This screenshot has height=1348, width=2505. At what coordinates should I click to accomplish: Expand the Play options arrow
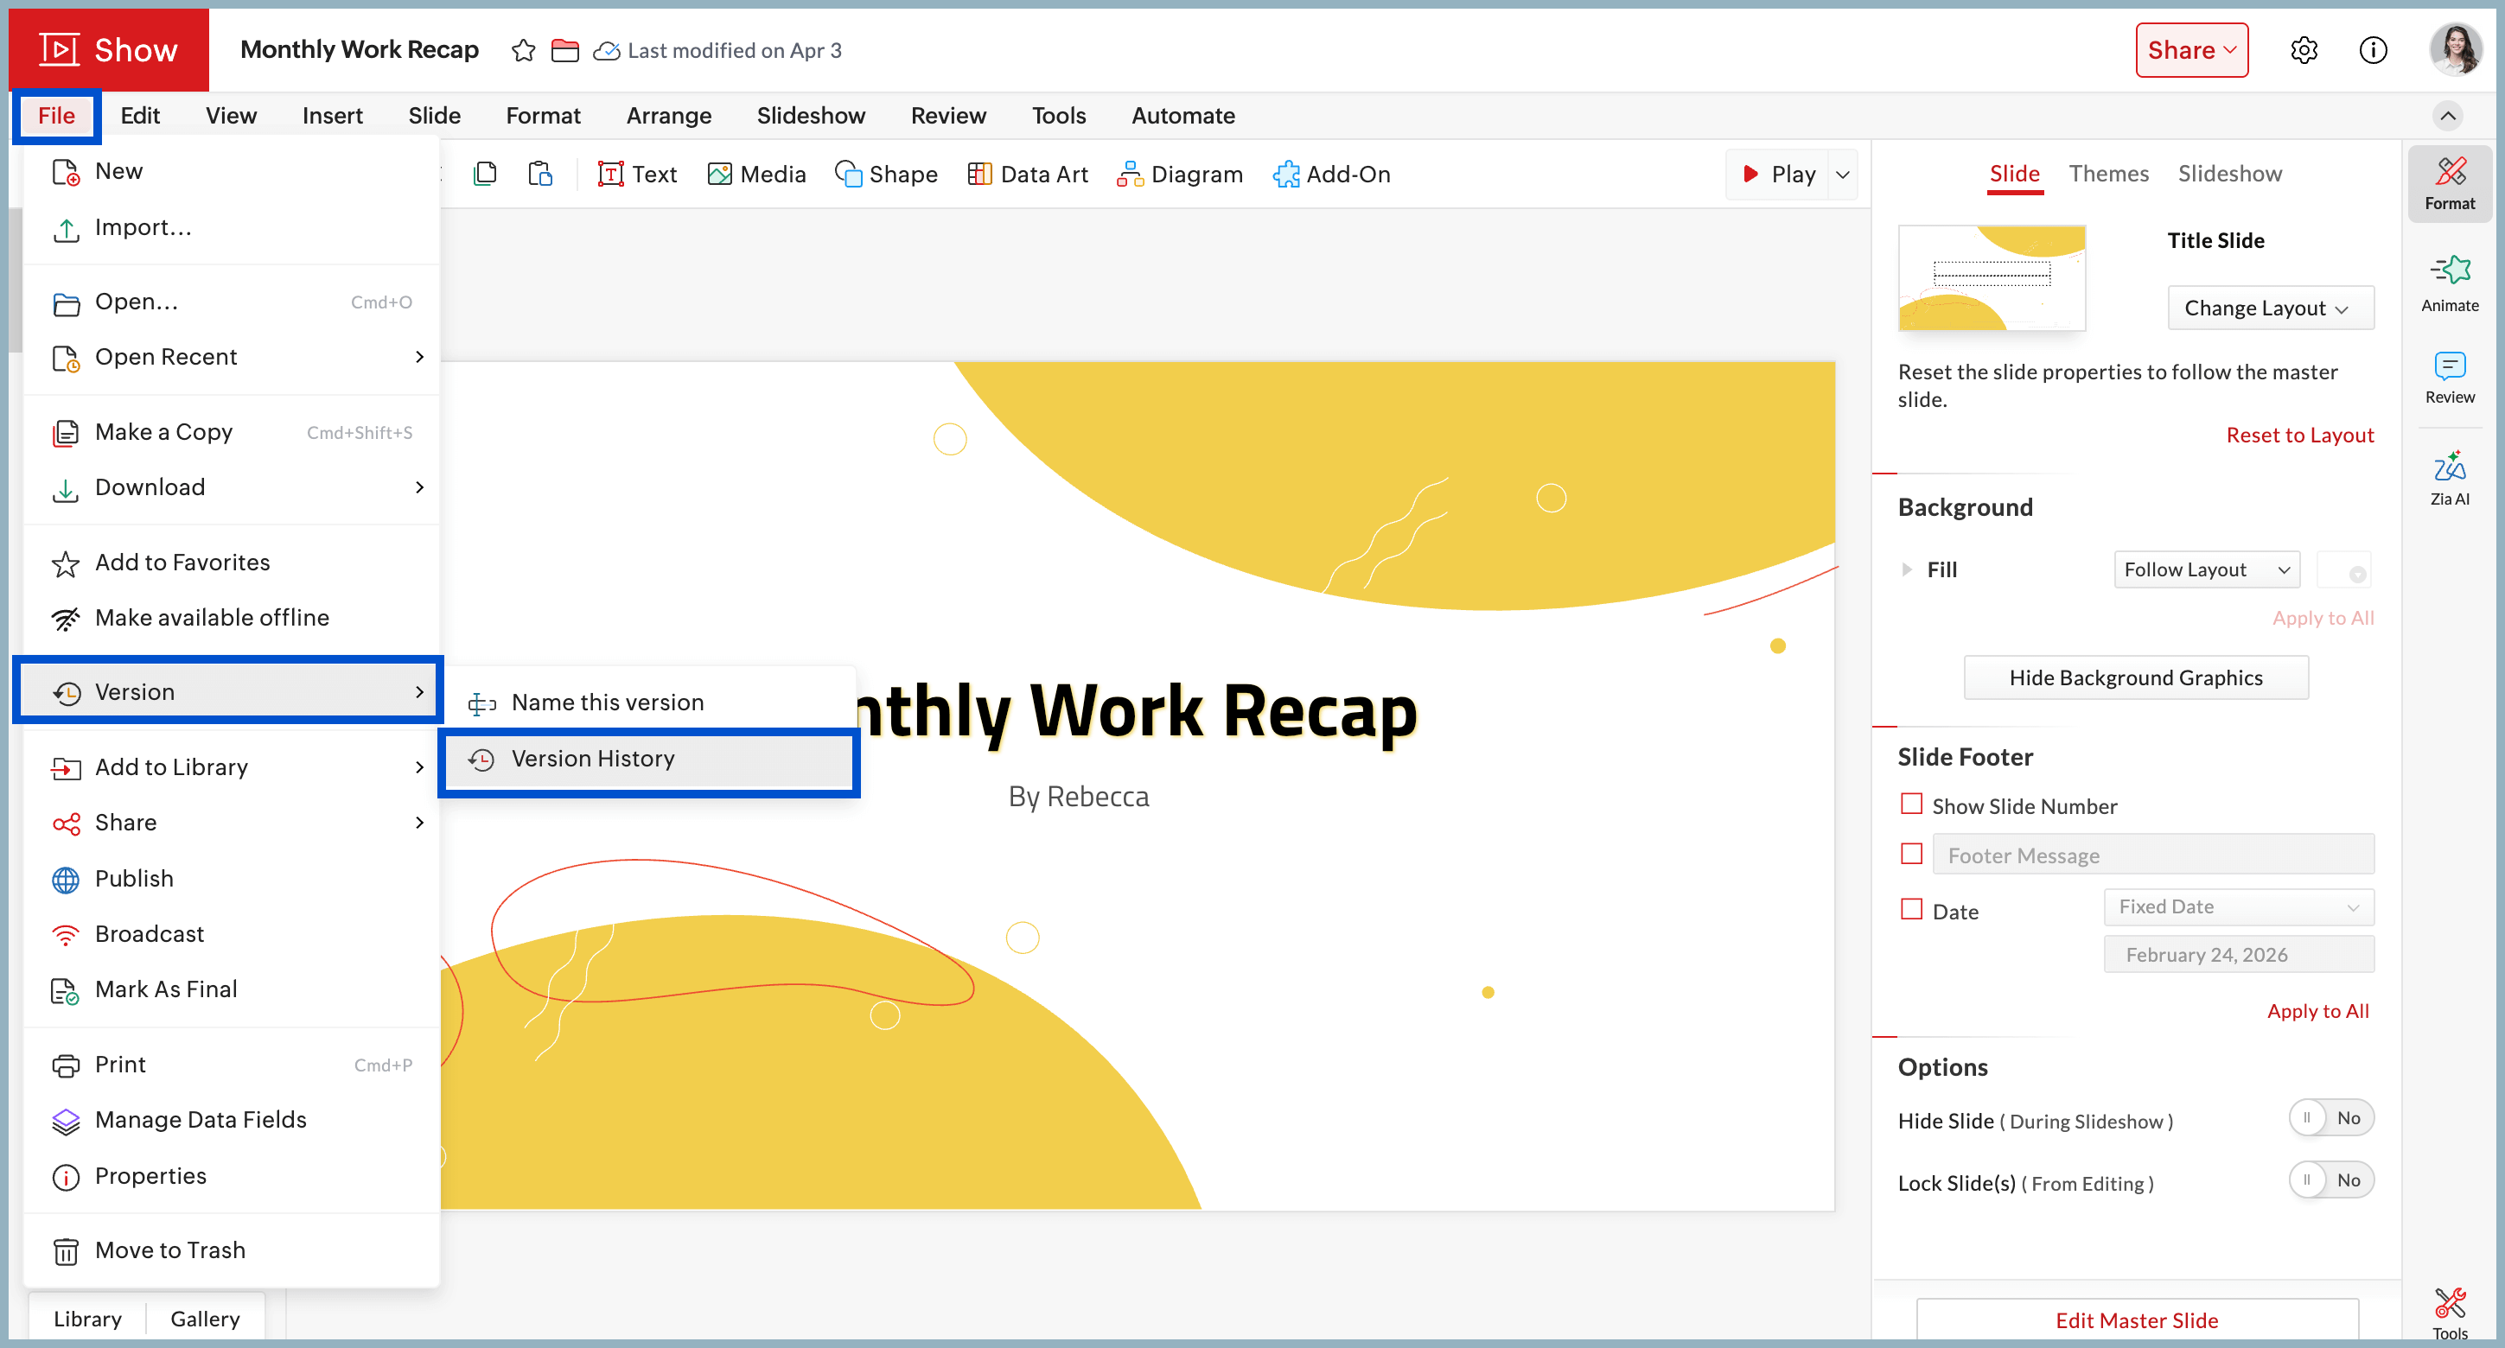[x=1842, y=175]
